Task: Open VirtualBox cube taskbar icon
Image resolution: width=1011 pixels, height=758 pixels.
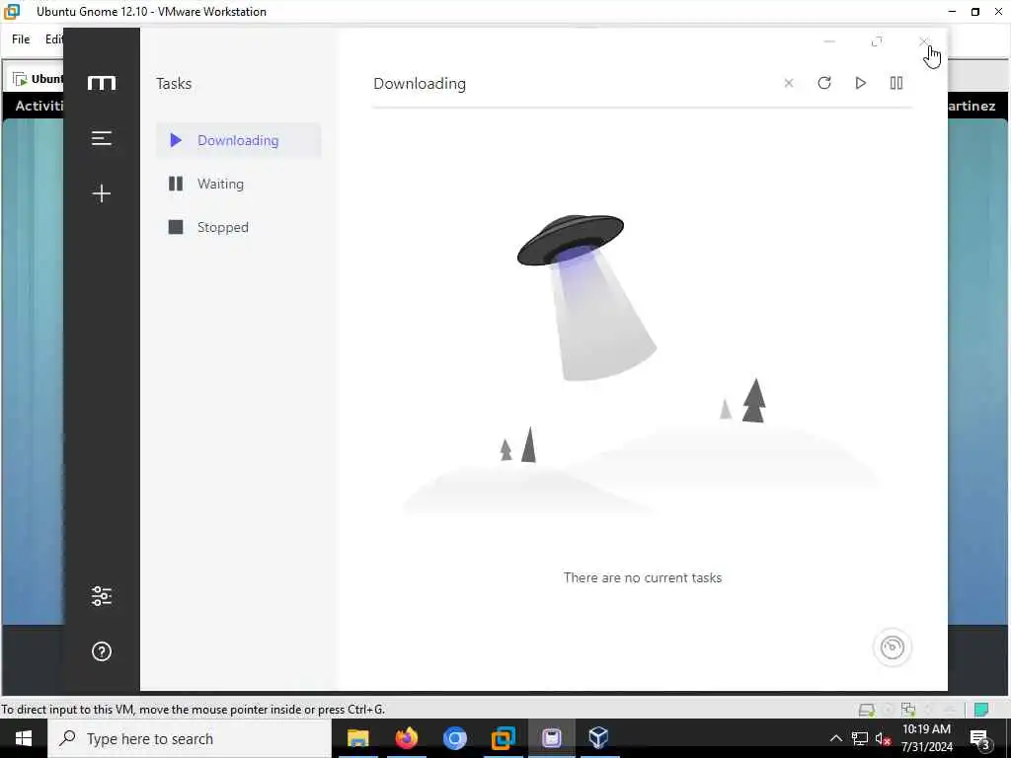Action: point(598,738)
